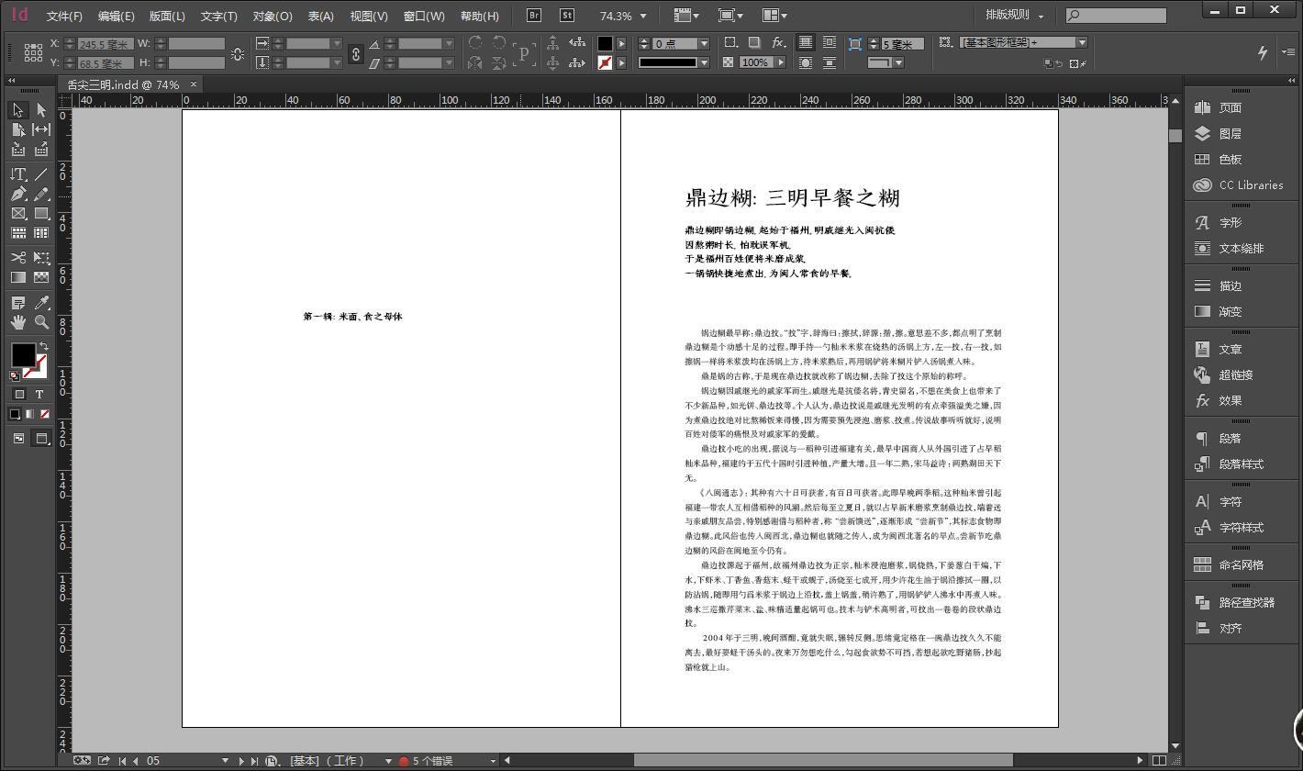Open the CC Libraries panel
This screenshot has width=1303, height=771.
[x=1237, y=184]
